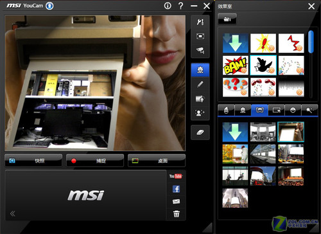Select the window cleaners scene
This screenshot has width=321, height=234.
pos(235,176)
